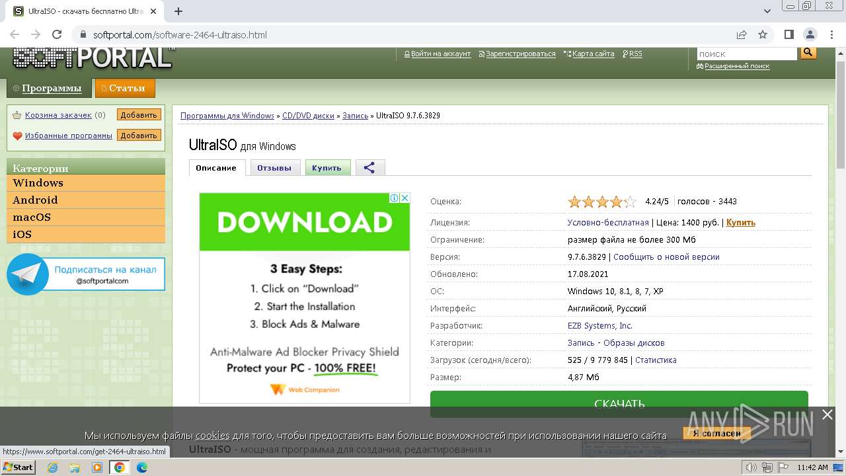Click Расширенный поиск link
Viewport: 846px width, 476px height.
[x=737, y=66]
